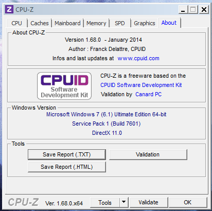This screenshot has height=211, width=212.
Task: Expand the Tools dropdown arrow
Action: [x=124, y=202]
